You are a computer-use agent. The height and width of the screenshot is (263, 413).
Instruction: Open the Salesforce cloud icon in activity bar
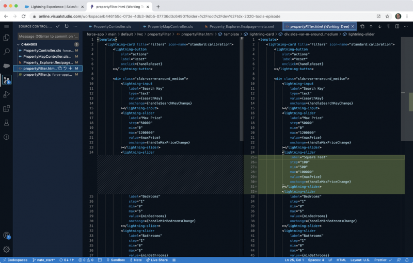(x=6, y=66)
